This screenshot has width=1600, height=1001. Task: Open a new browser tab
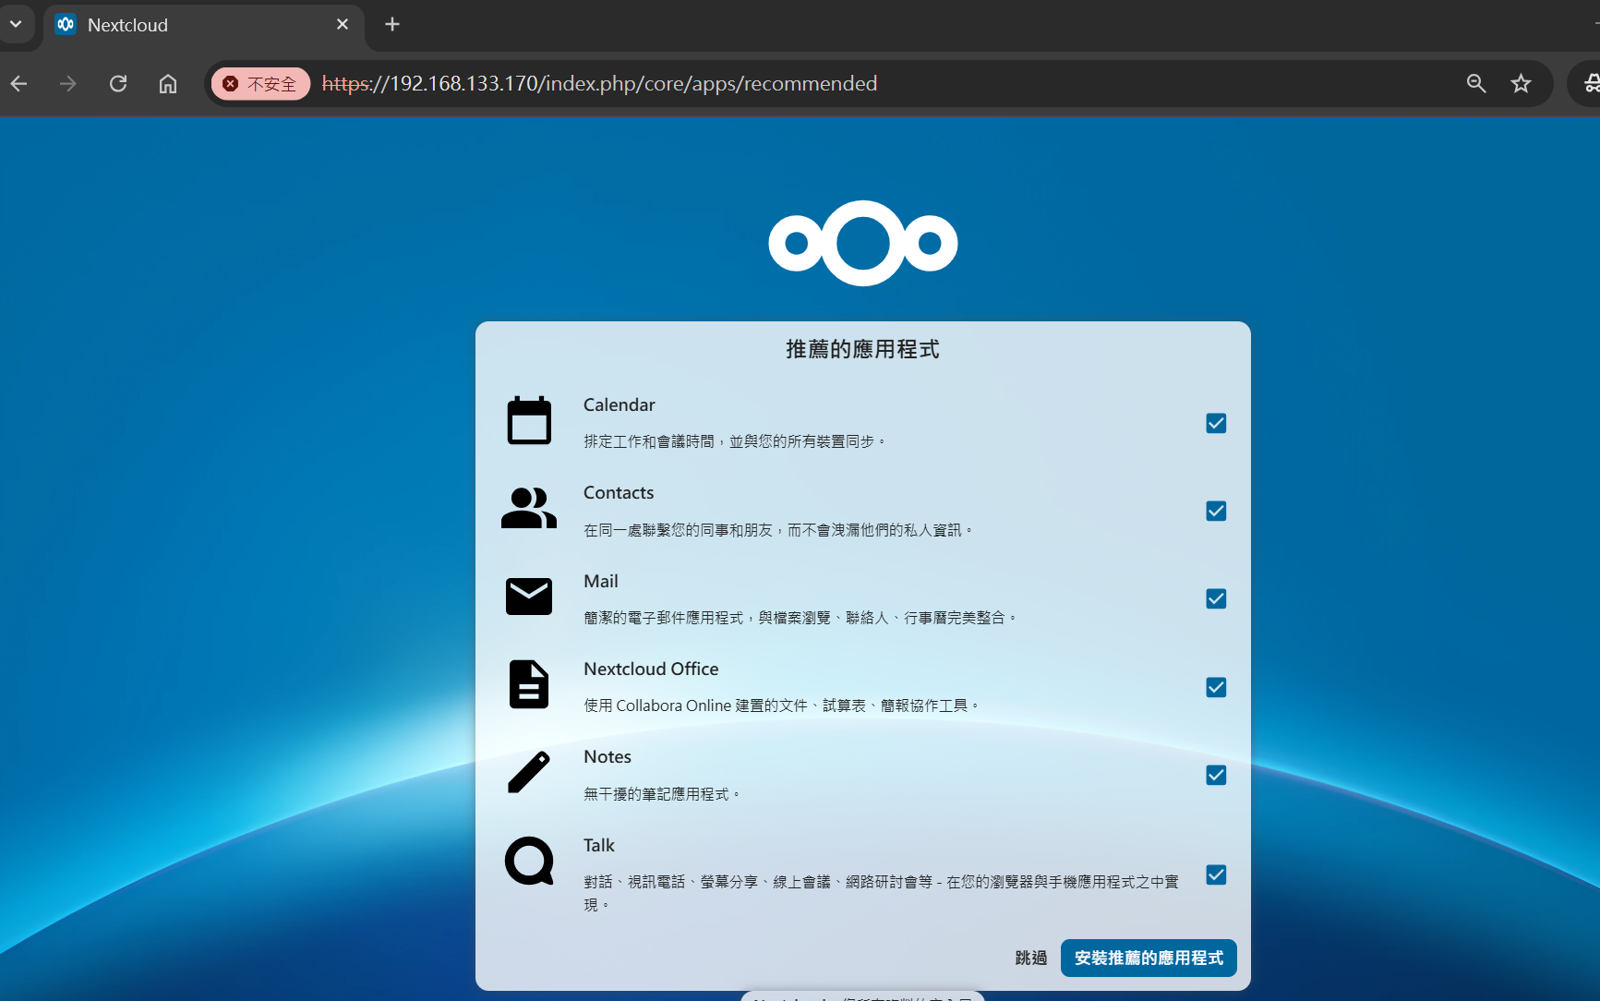[x=392, y=24]
